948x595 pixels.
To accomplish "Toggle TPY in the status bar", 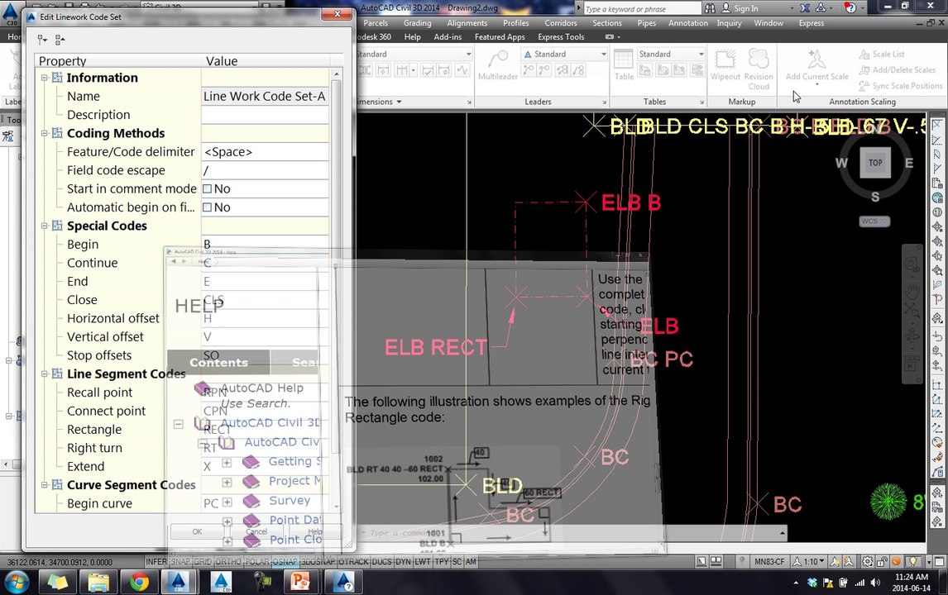I will click(x=442, y=562).
